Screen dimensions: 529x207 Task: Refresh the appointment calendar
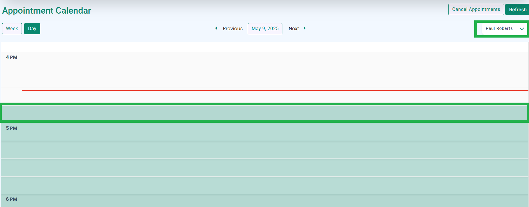click(517, 9)
